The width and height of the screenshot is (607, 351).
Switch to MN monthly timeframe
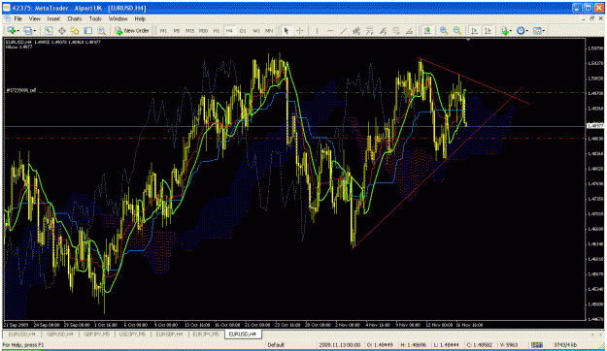coord(269,30)
